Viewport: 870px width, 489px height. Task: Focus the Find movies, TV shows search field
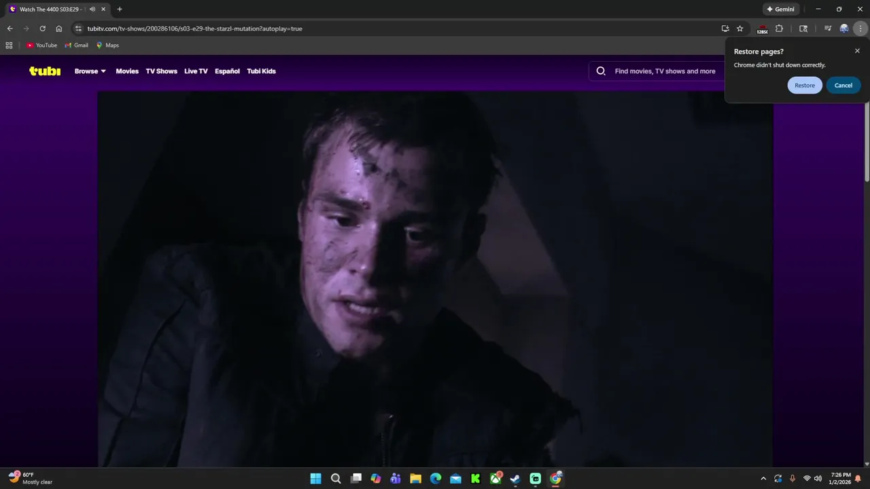point(665,71)
